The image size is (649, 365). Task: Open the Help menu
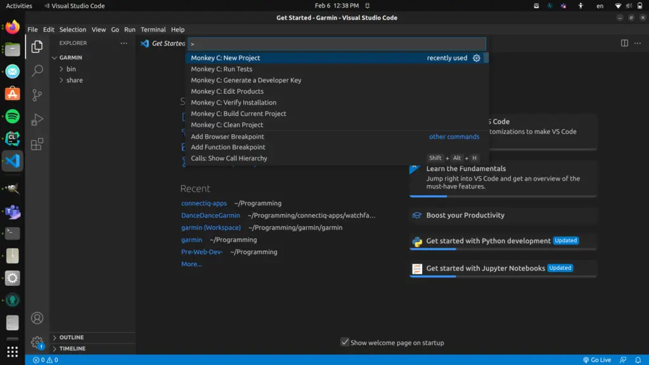click(177, 29)
